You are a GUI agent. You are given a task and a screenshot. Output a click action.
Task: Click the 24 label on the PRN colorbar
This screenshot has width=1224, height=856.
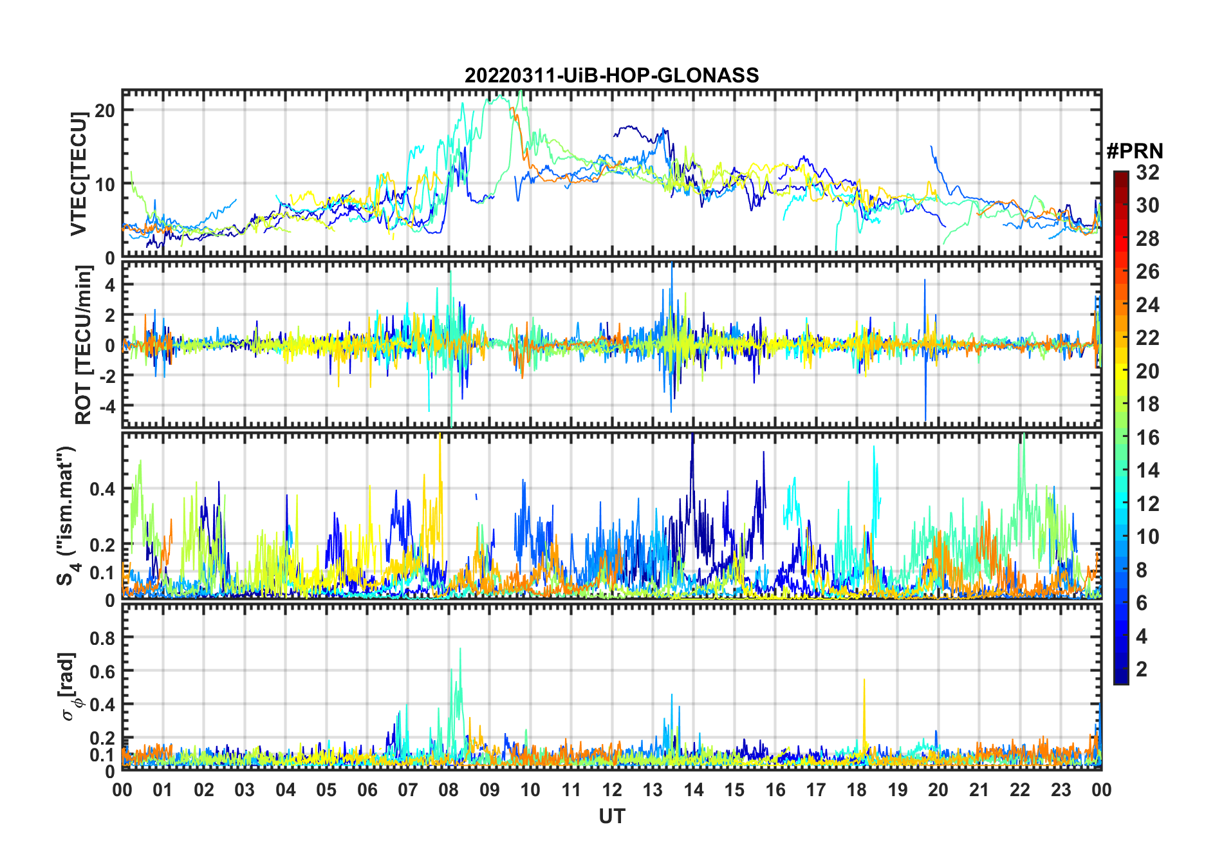click(1147, 305)
